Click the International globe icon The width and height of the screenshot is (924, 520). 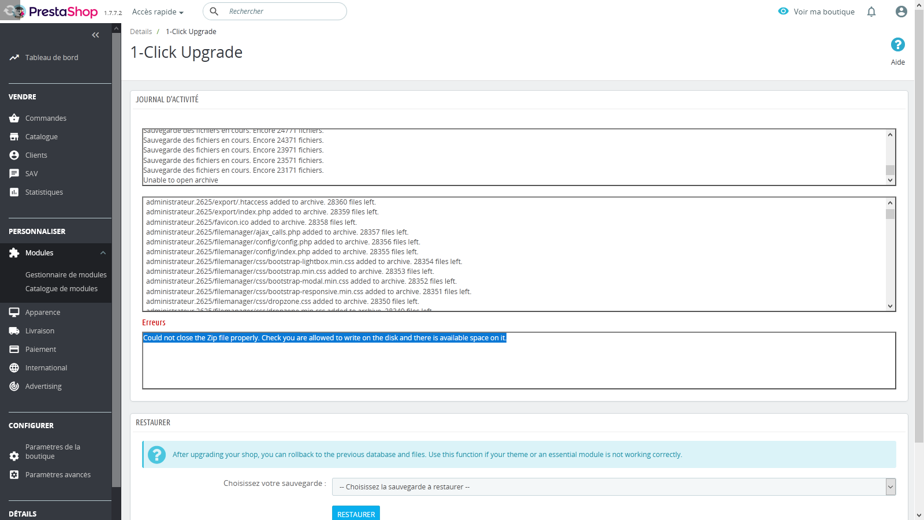[14, 368]
